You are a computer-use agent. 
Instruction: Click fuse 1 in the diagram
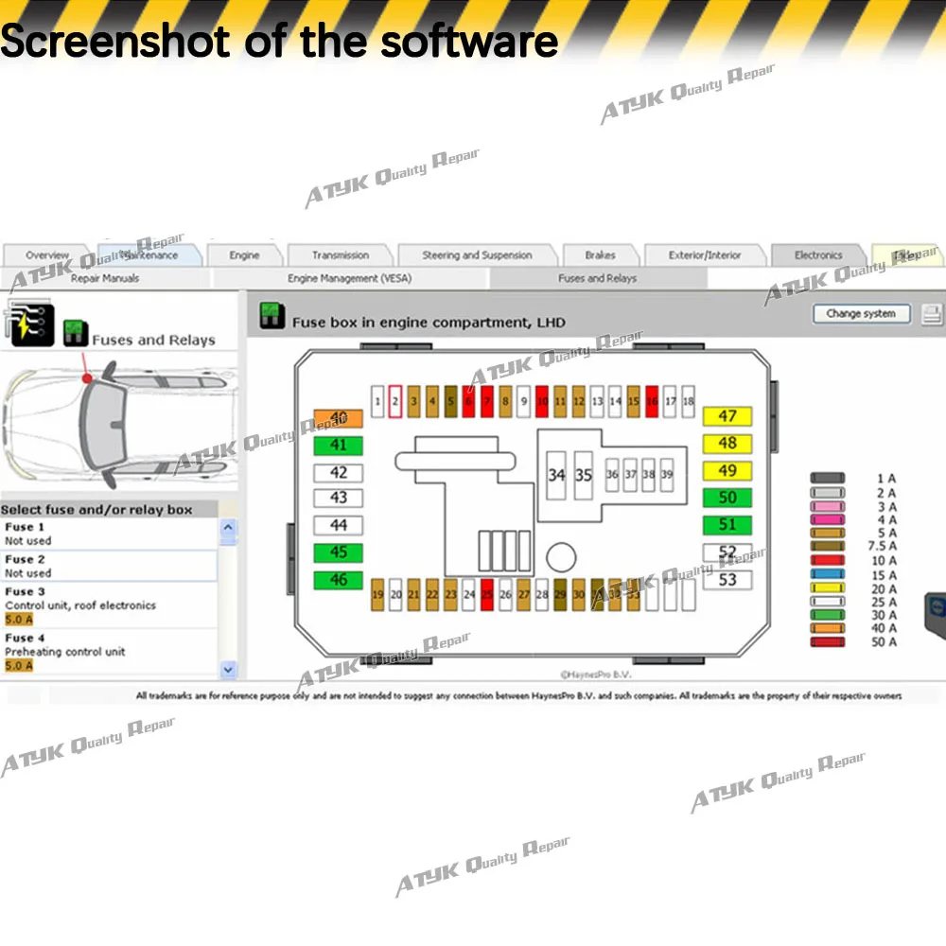[x=377, y=402]
